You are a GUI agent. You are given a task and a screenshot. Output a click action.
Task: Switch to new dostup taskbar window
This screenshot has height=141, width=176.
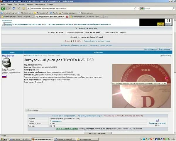(20, 139)
